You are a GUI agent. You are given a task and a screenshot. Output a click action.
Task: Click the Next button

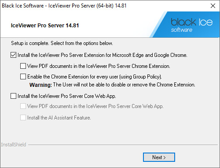[159, 157]
